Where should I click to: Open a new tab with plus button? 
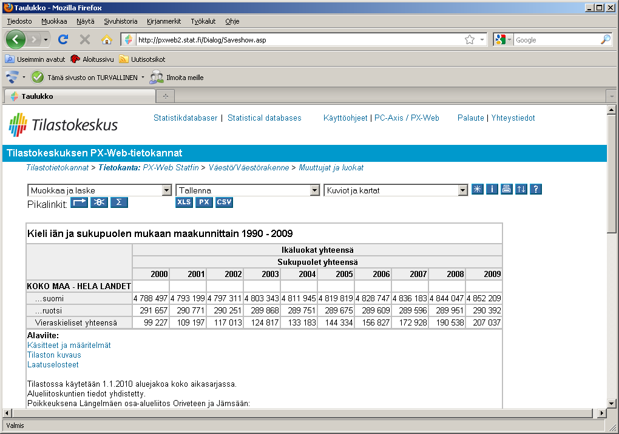[166, 96]
